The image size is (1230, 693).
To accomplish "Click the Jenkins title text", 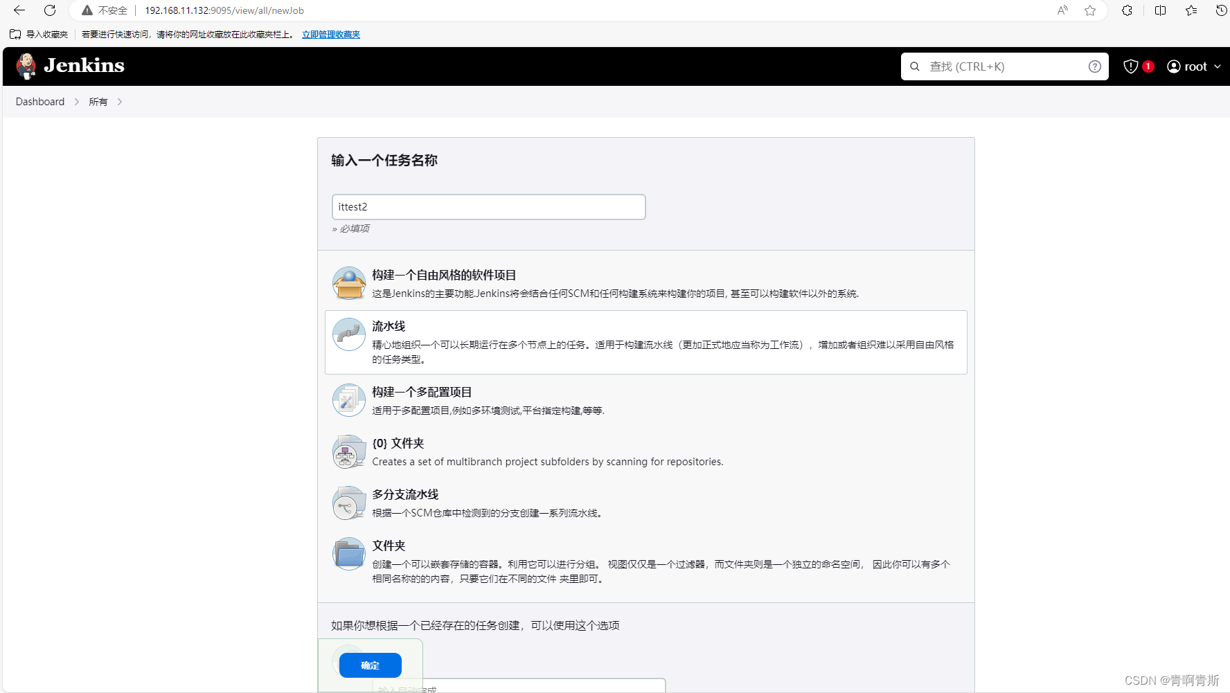I will [84, 66].
